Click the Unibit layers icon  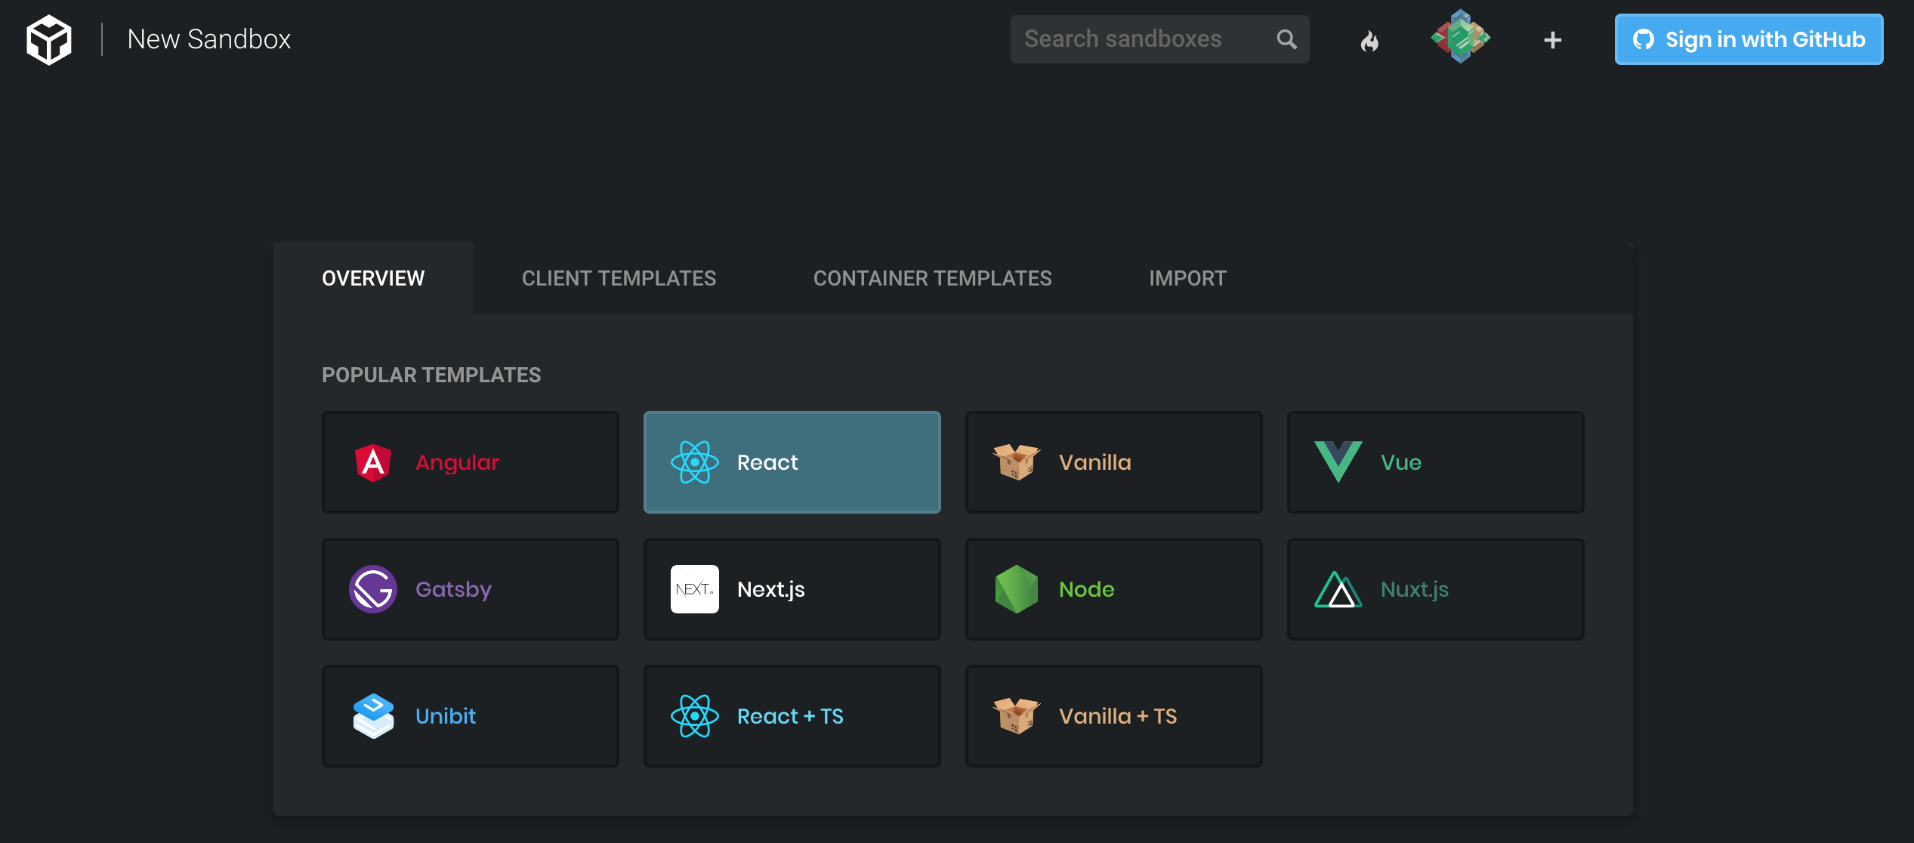click(x=372, y=715)
